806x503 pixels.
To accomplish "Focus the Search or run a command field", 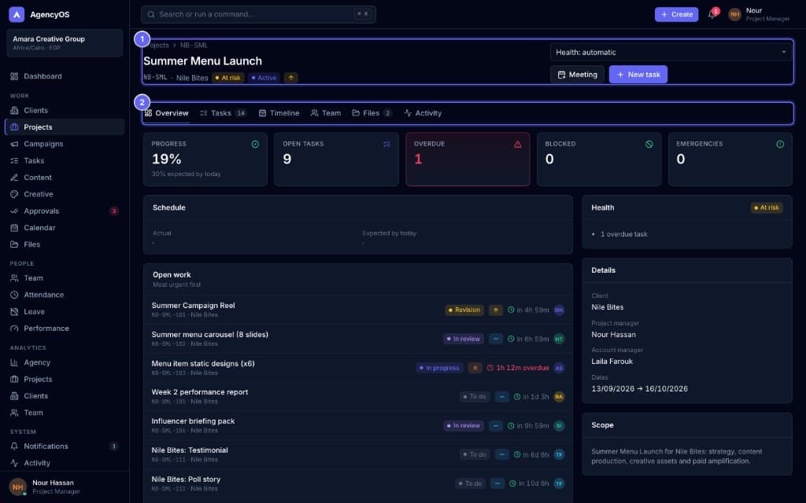I will tap(258, 14).
